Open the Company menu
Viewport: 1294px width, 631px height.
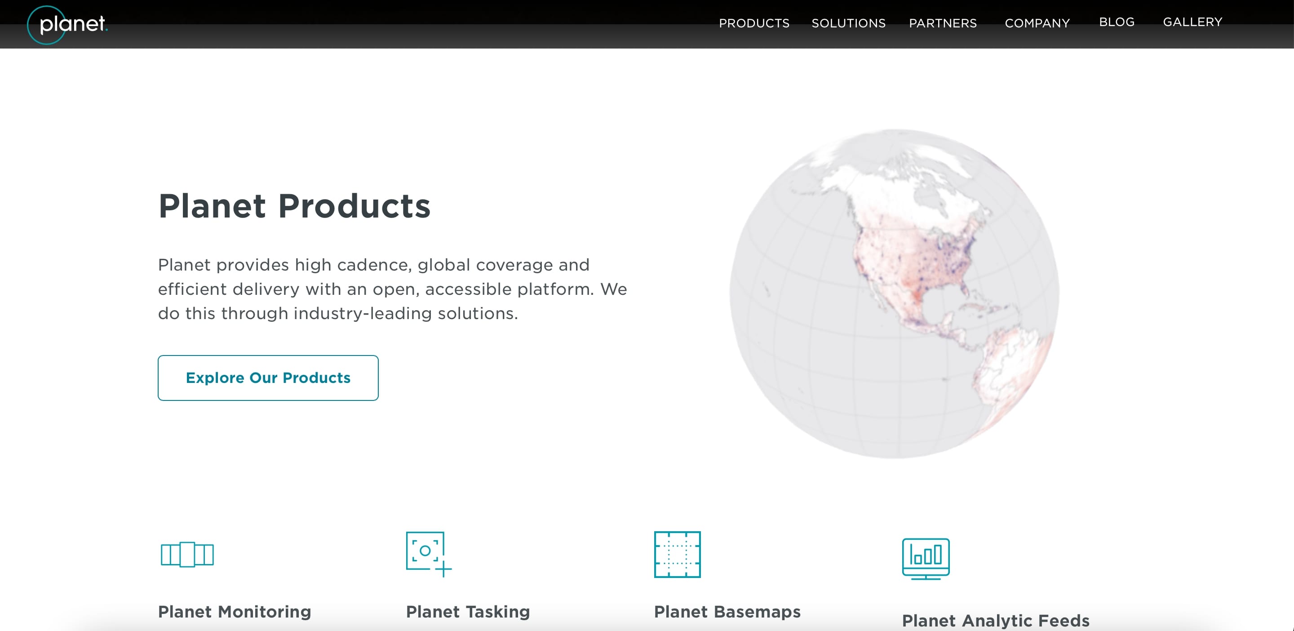pyautogui.click(x=1037, y=23)
